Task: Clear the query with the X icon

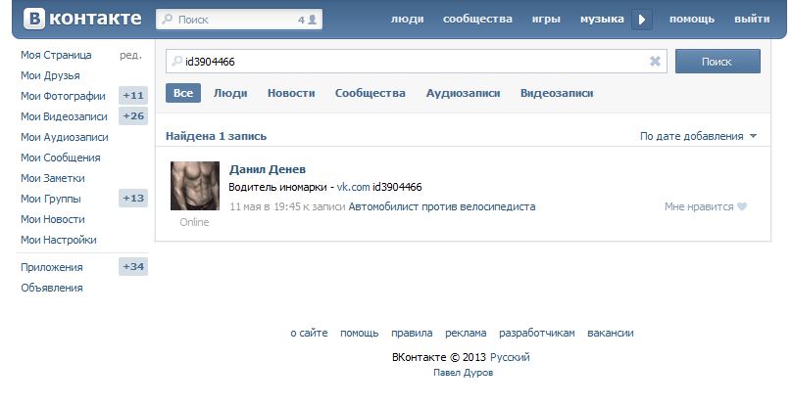Action: (655, 62)
